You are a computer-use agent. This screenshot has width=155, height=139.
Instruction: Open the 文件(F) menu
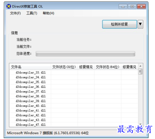tap(15, 13)
